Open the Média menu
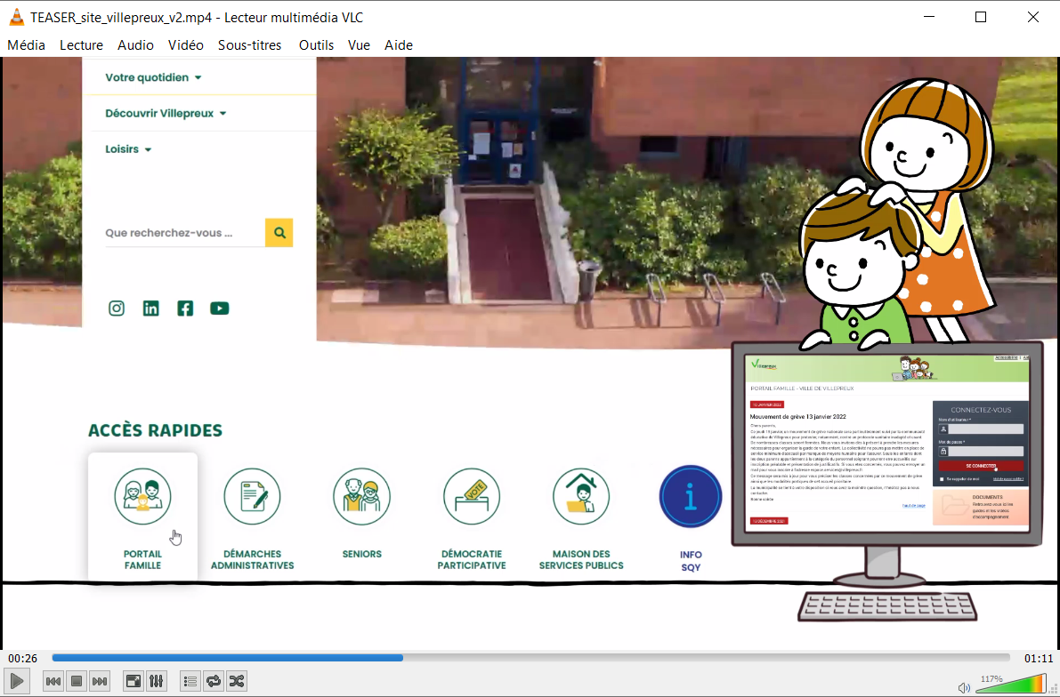 point(26,45)
